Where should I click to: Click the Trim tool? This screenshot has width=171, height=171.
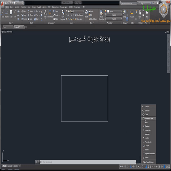pos(36,11)
